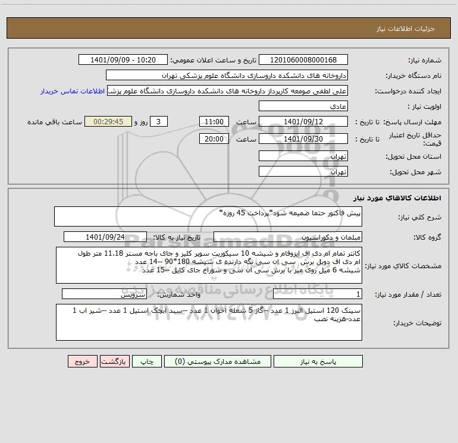Image resolution: width=458 pixels, height=443 pixels.
Task: Click the مشخصات کالای مورد نیاز text area
Action: (x=209, y=265)
